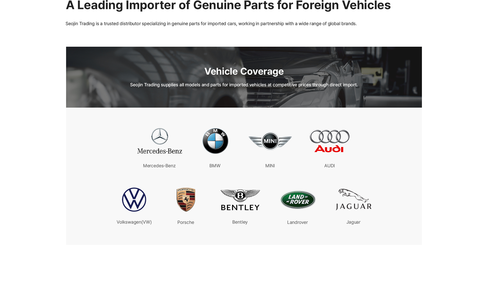Select the BMW roundel logo
Screen dimensions: 488x283
[215, 141]
